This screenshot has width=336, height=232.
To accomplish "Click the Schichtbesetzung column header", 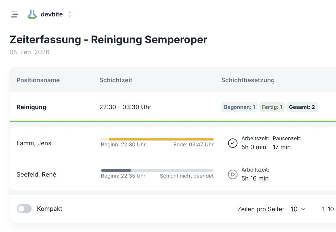I will (x=248, y=80).
